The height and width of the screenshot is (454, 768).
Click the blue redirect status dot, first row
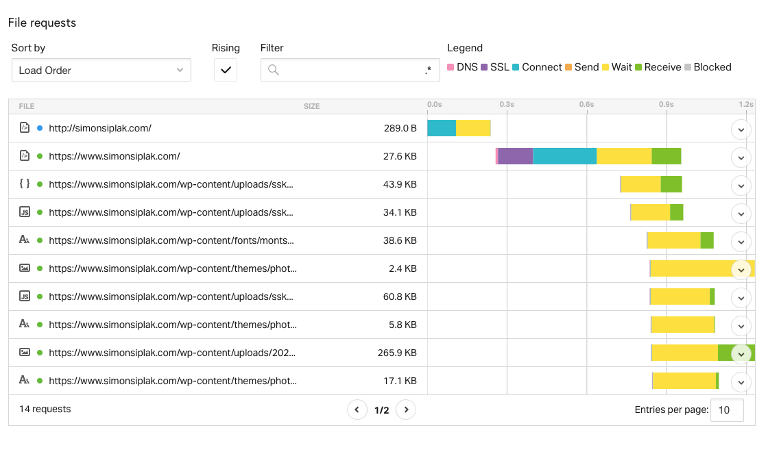(x=40, y=128)
